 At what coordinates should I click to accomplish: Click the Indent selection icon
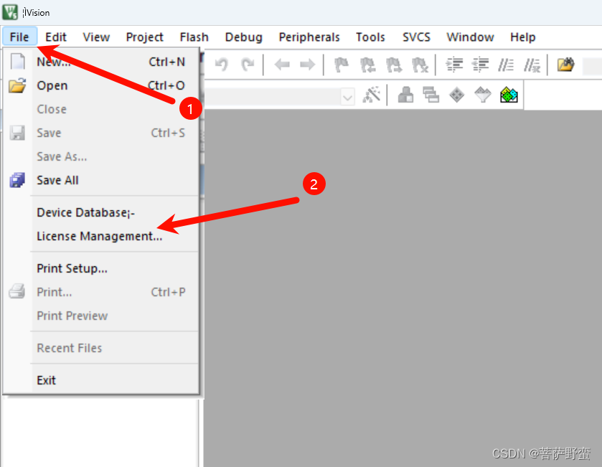(454, 65)
